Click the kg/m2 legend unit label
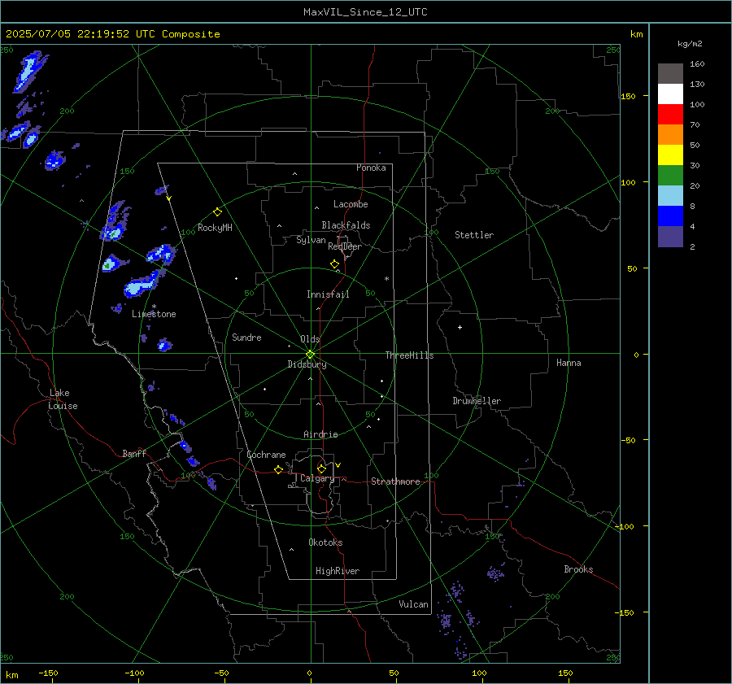The image size is (732, 684). click(690, 44)
